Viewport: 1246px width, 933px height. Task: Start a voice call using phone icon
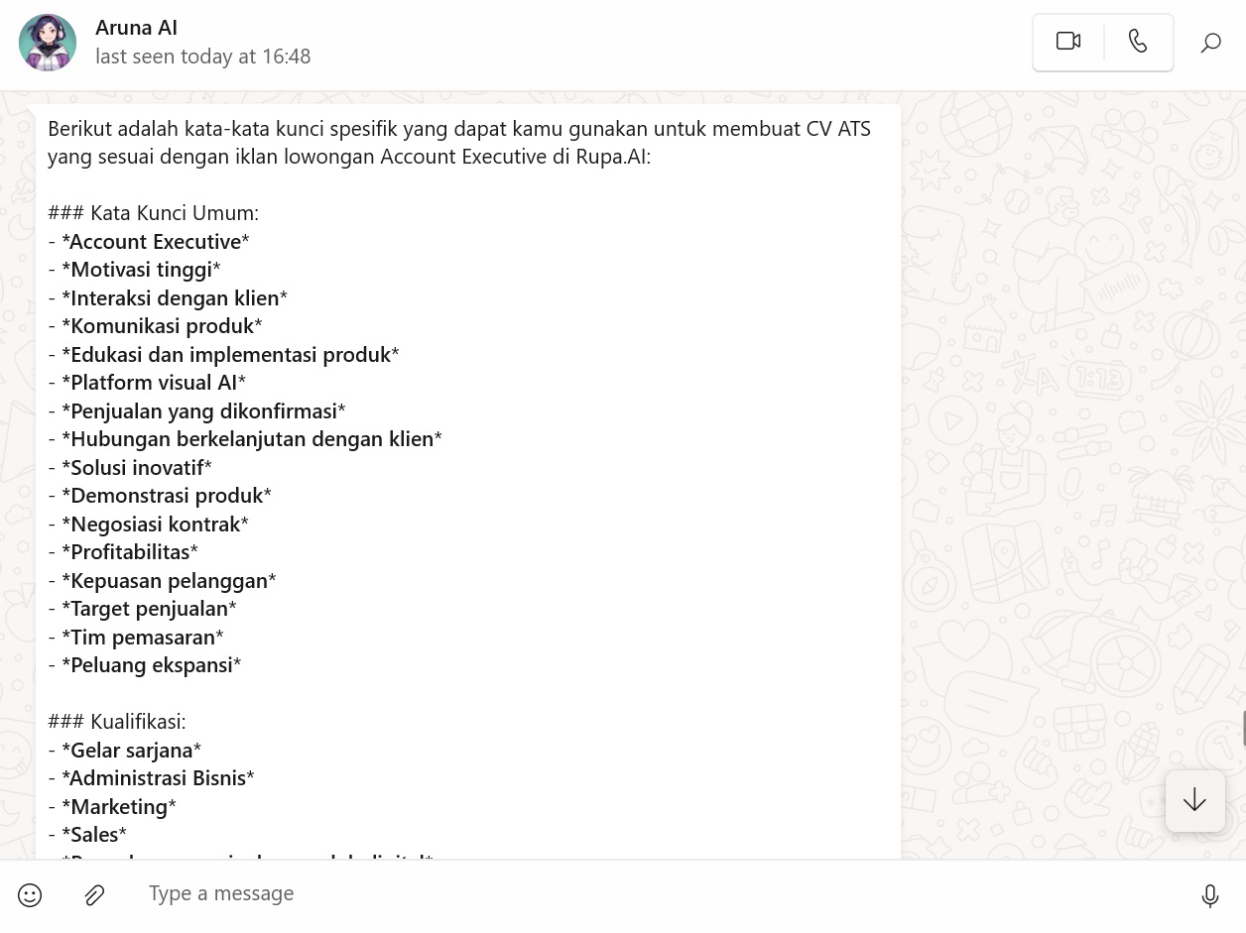pos(1138,42)
